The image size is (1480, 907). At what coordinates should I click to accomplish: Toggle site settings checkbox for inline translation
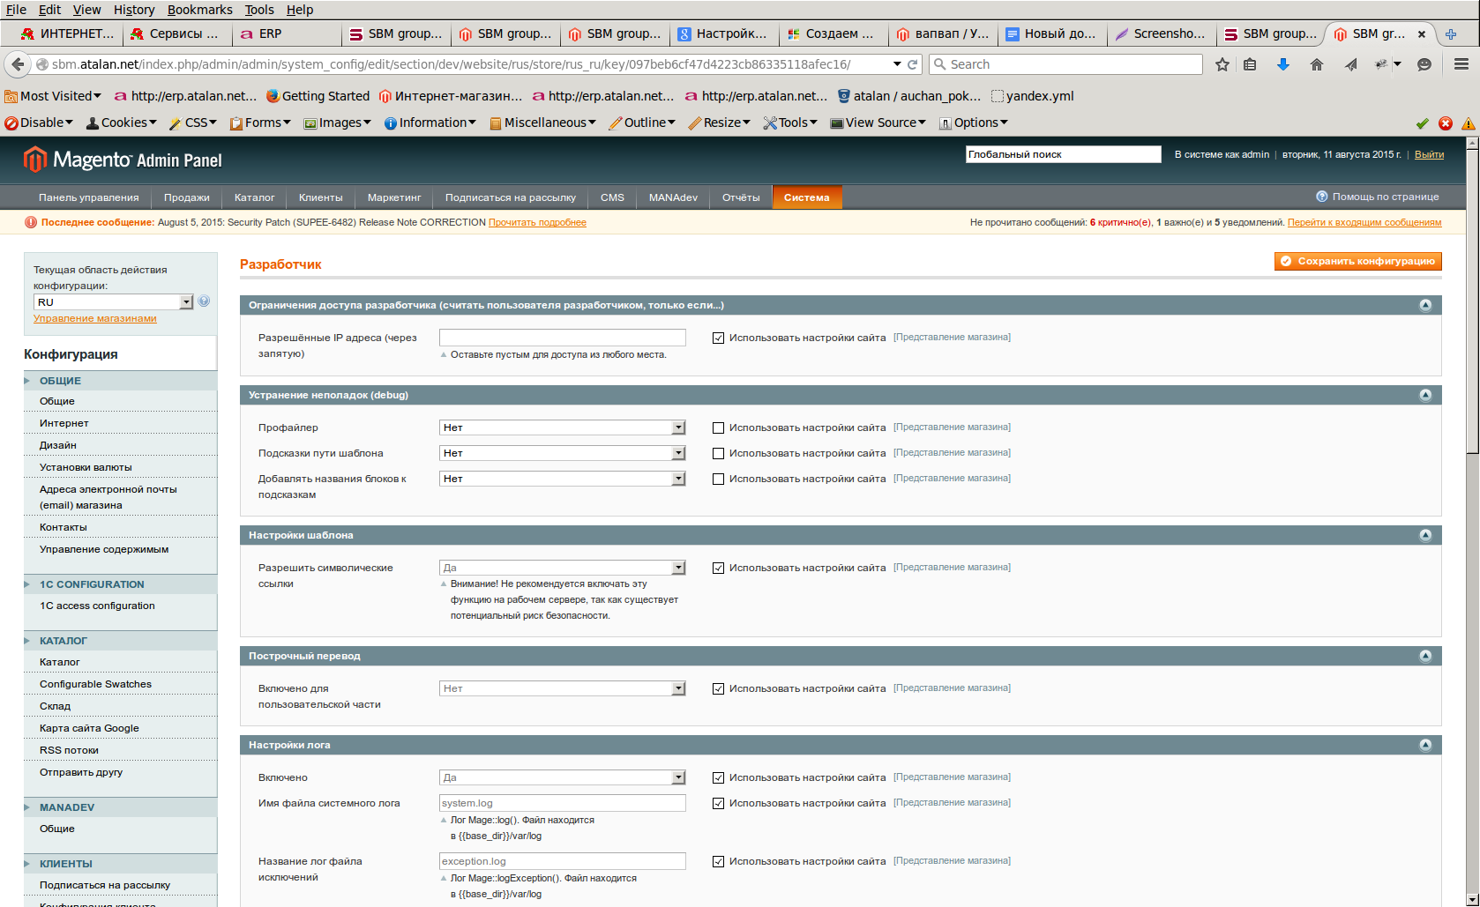(718, 688)
